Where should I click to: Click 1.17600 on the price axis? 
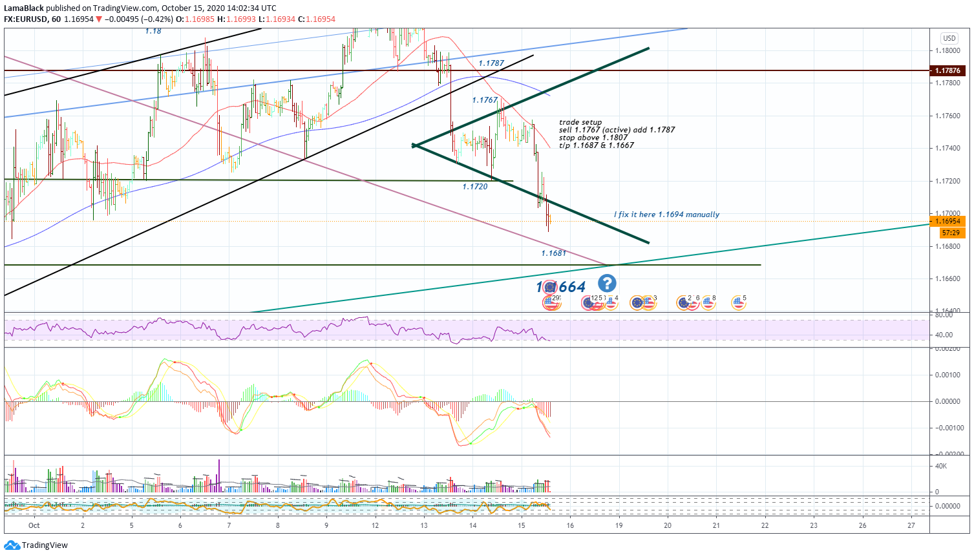(x=947, y=116)
